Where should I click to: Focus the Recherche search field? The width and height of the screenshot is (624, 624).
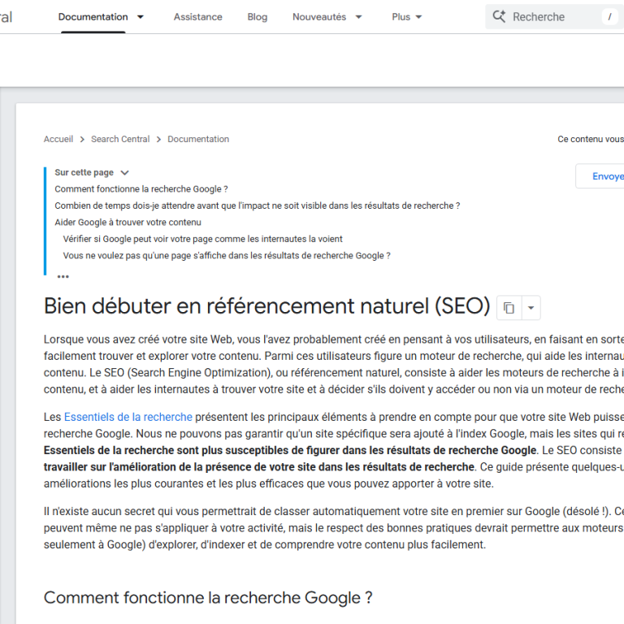(x=554, y=17)
